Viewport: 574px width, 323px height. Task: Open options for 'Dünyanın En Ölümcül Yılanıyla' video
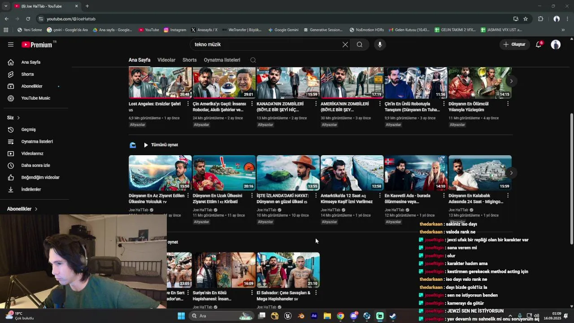tap(508, 104)
